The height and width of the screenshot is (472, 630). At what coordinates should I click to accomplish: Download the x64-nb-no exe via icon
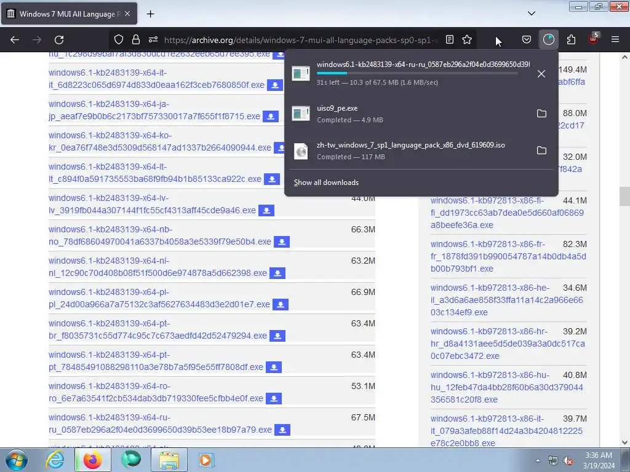tap(282, 242)
